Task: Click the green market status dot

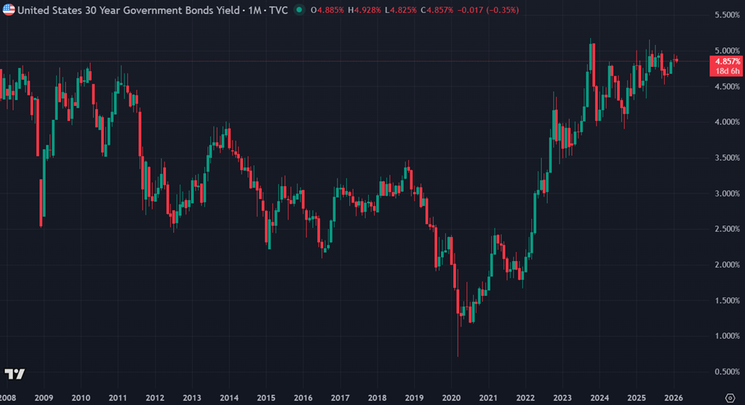Action: (x=298, y=12)
